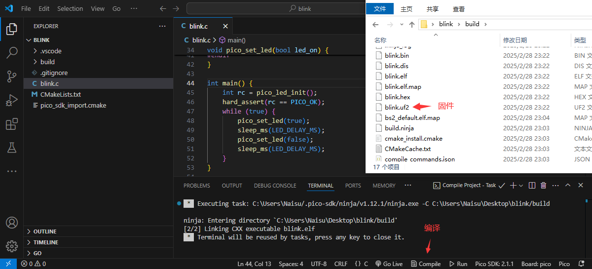Close the blink.c editor tab
Viewport: 592px width, 269px height.
point(225,26)
